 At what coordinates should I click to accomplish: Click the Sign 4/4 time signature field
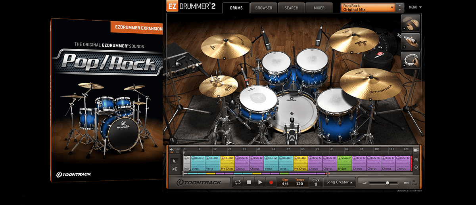click(285, 182)
